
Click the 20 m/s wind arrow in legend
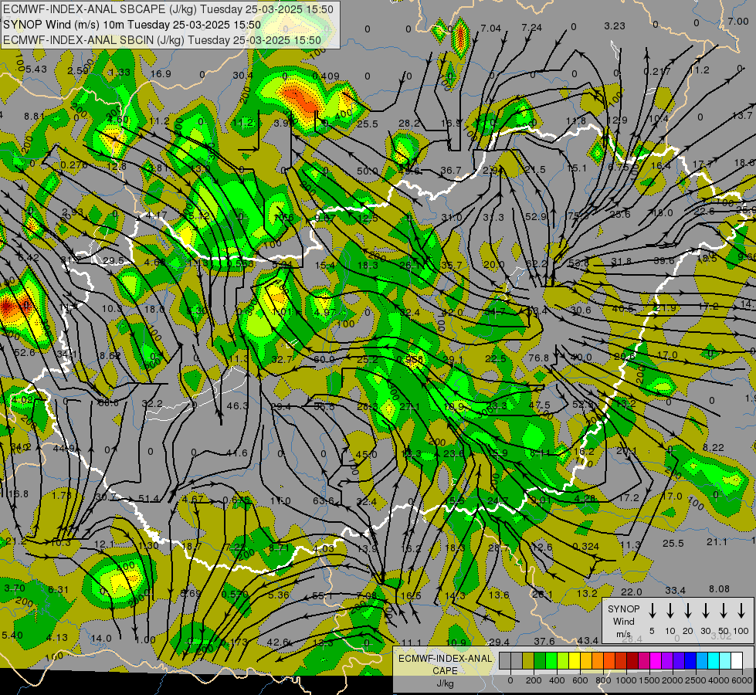pos(688,610)
